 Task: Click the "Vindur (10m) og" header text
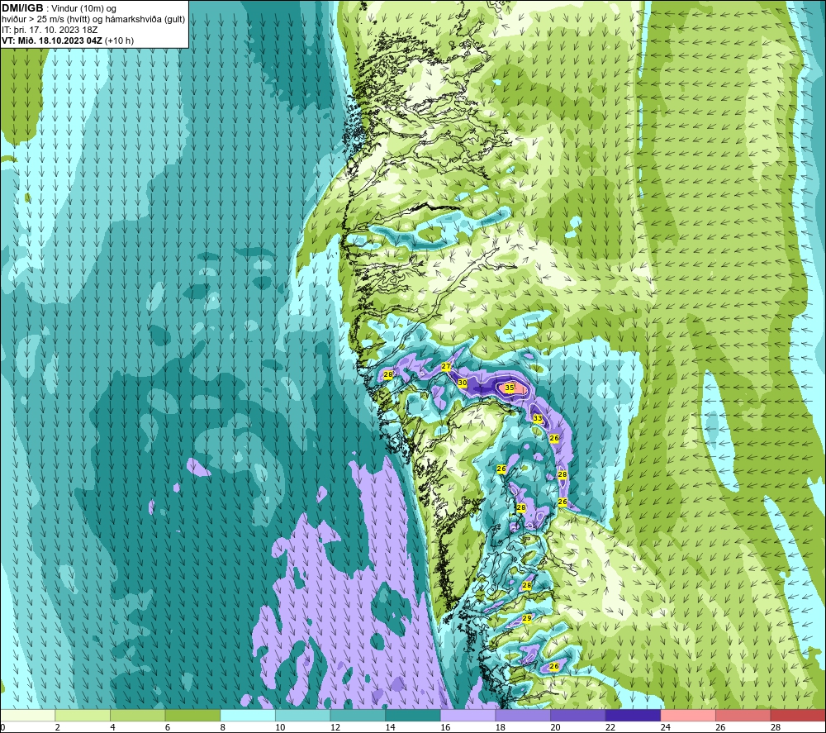pos(84,9)
